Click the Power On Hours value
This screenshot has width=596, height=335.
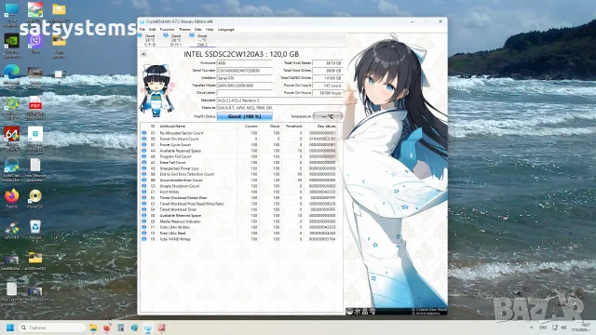coord(327,93)
